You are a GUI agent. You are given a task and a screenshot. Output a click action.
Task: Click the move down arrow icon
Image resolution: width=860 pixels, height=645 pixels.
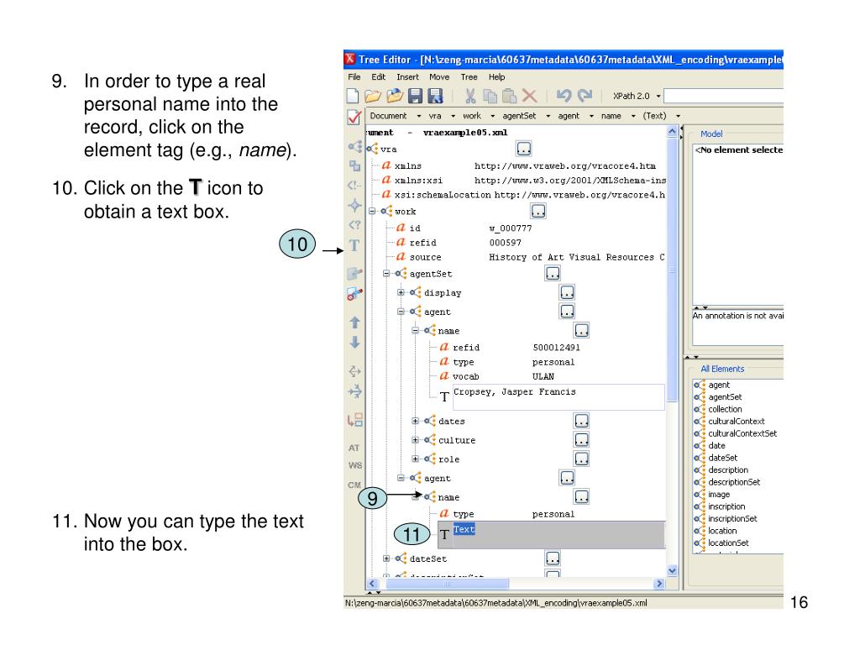pos(355,343)
